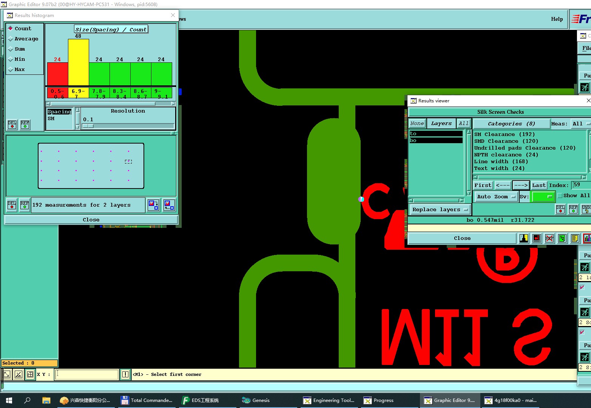
Task: Click second coordinate mode icon in bottom bar
Action: (x=18, y=374)
